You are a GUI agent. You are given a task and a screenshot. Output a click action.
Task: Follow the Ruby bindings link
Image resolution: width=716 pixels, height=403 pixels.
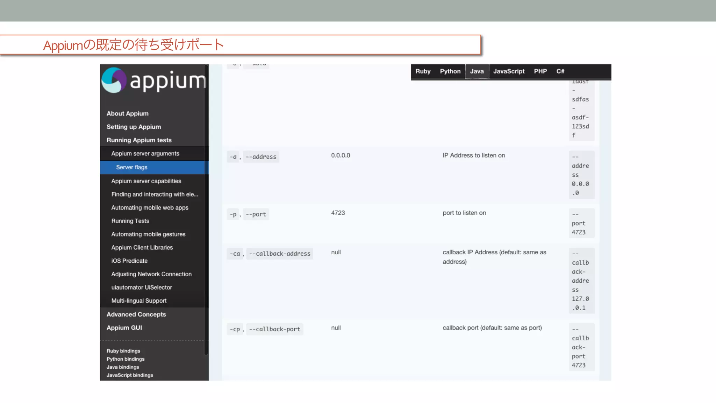point(123,351)
